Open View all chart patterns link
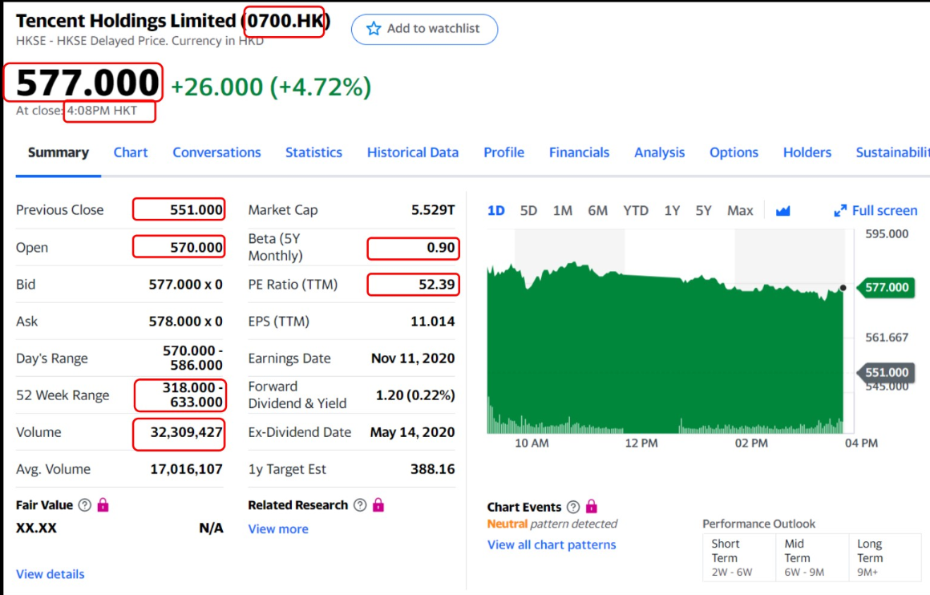 552,544
